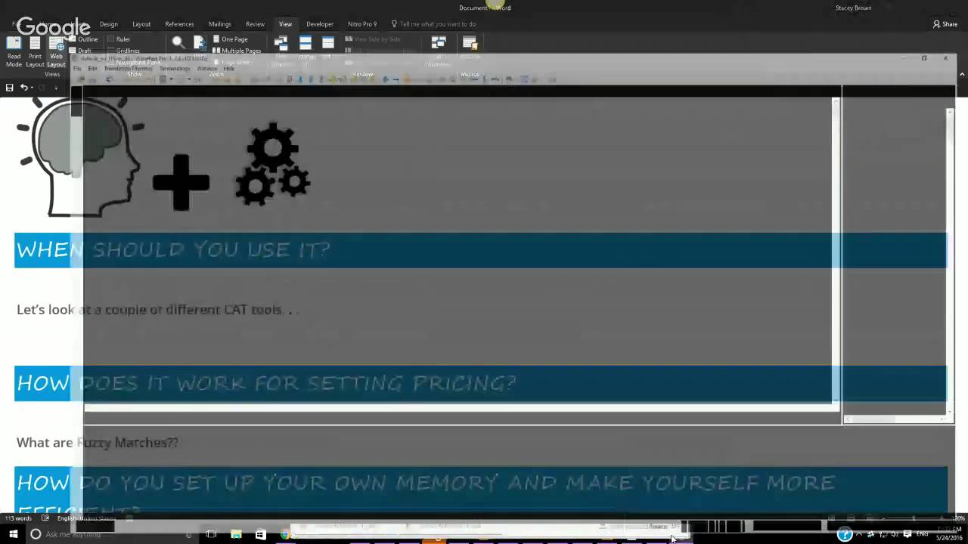Click the head with brain image
The image size is (968, 544).
click(80, 156)
